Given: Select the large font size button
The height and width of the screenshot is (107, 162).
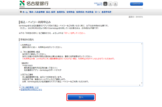Looking at the screenshot, I should [115, 4].
